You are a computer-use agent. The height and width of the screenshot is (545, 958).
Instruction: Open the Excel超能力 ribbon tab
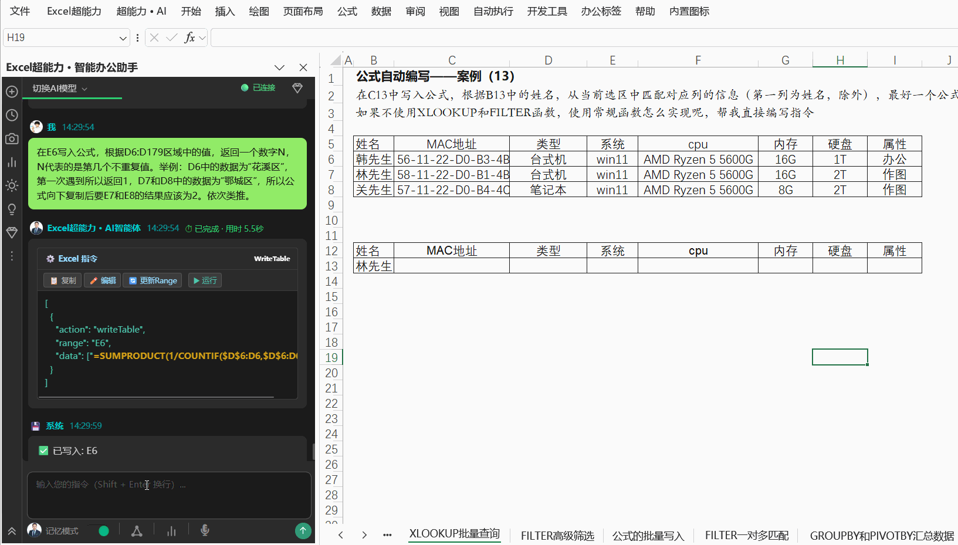tap(74, 11)
